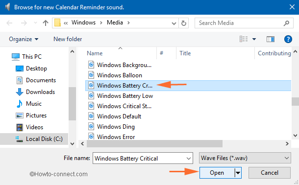Sort by Contributing column header
This screenshot has height=185, width=299.
tap(274, 53)
